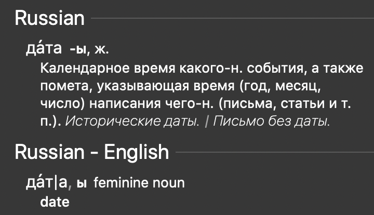Click the "feminine noun" grammar label
Viewport: 374px width, 215px height.
[139, 183]
